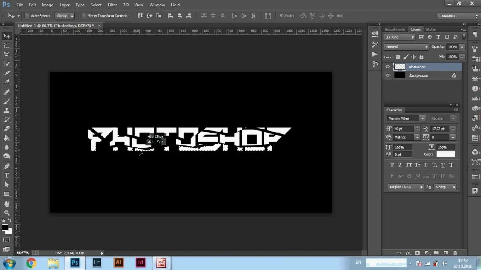Select the Lasso tool

click(7, 54)
